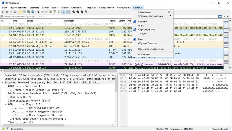Viewport: 232px width, 131px height.
Task: Stop the running capture with the square icon
Action: pos(7,12)
